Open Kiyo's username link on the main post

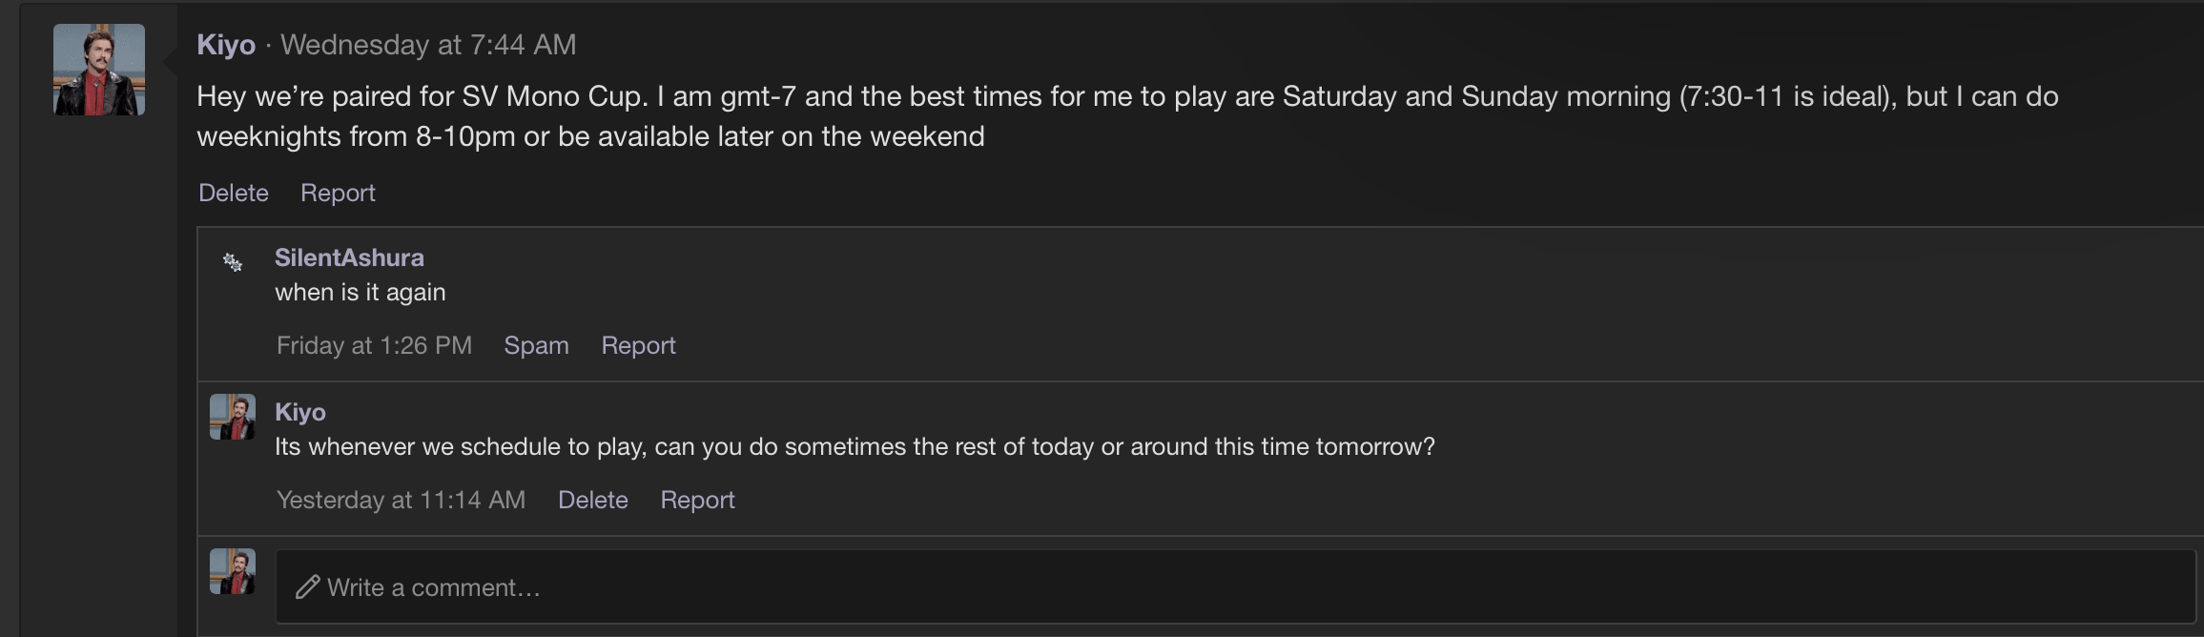click(226, 45)
